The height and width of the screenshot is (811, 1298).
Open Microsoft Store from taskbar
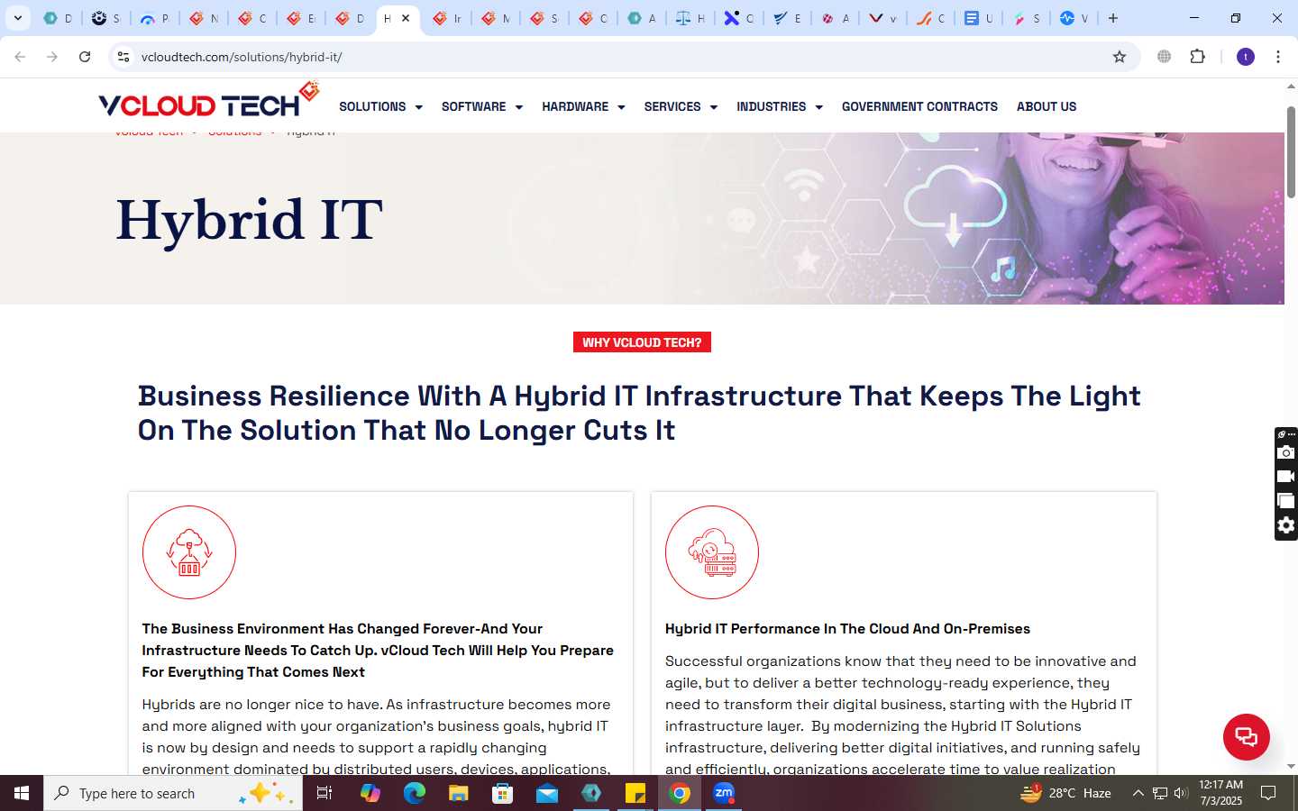502,793
